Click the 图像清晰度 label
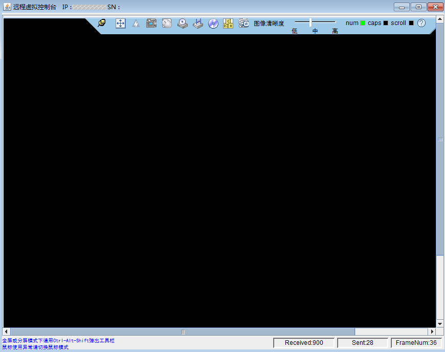Viewport: 445px width, 352px height. (x=269, y=23)
